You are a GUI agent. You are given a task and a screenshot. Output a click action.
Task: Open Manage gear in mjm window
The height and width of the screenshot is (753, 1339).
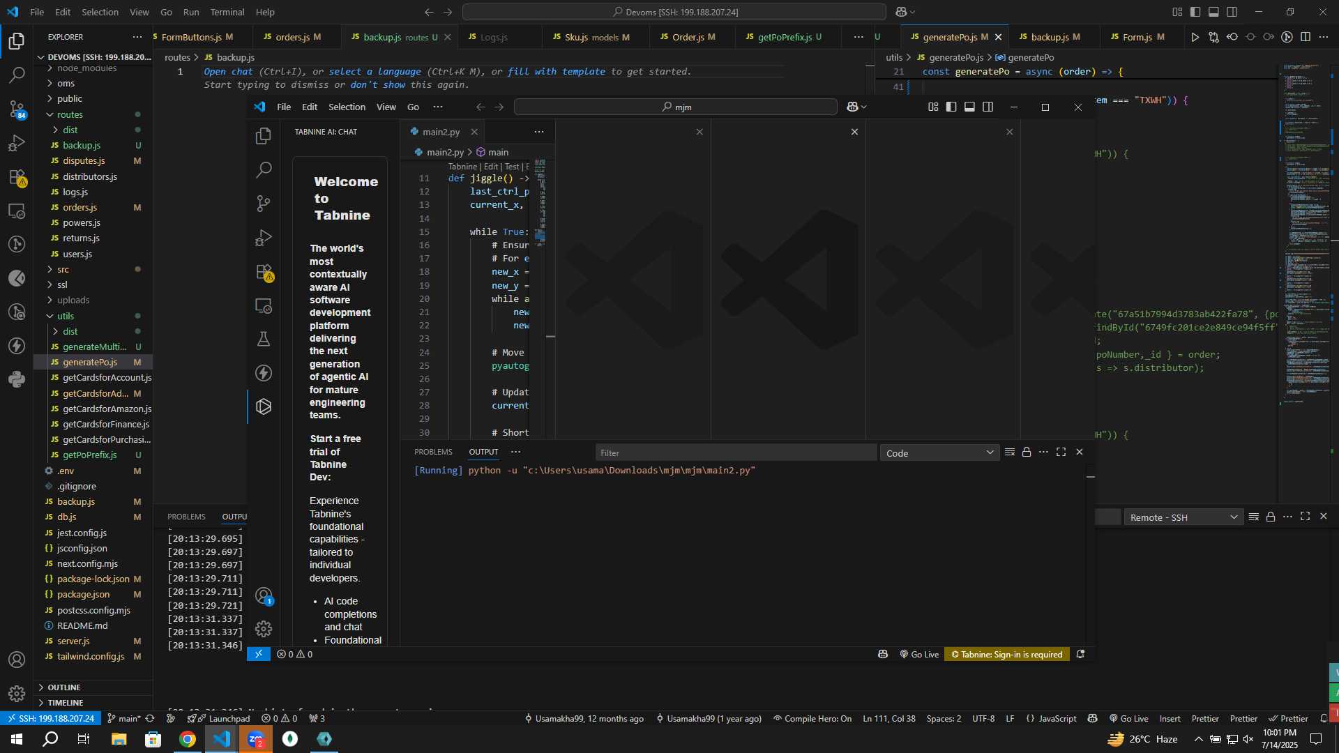pos(264,629)
